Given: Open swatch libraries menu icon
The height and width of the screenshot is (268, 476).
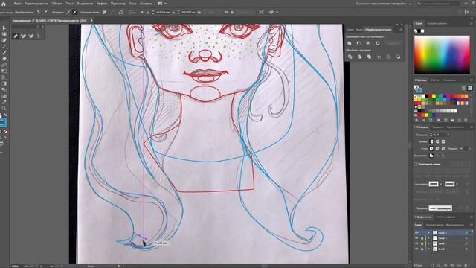Looking at the screenshot, I should pyautogui.click(x=416, y=121).
